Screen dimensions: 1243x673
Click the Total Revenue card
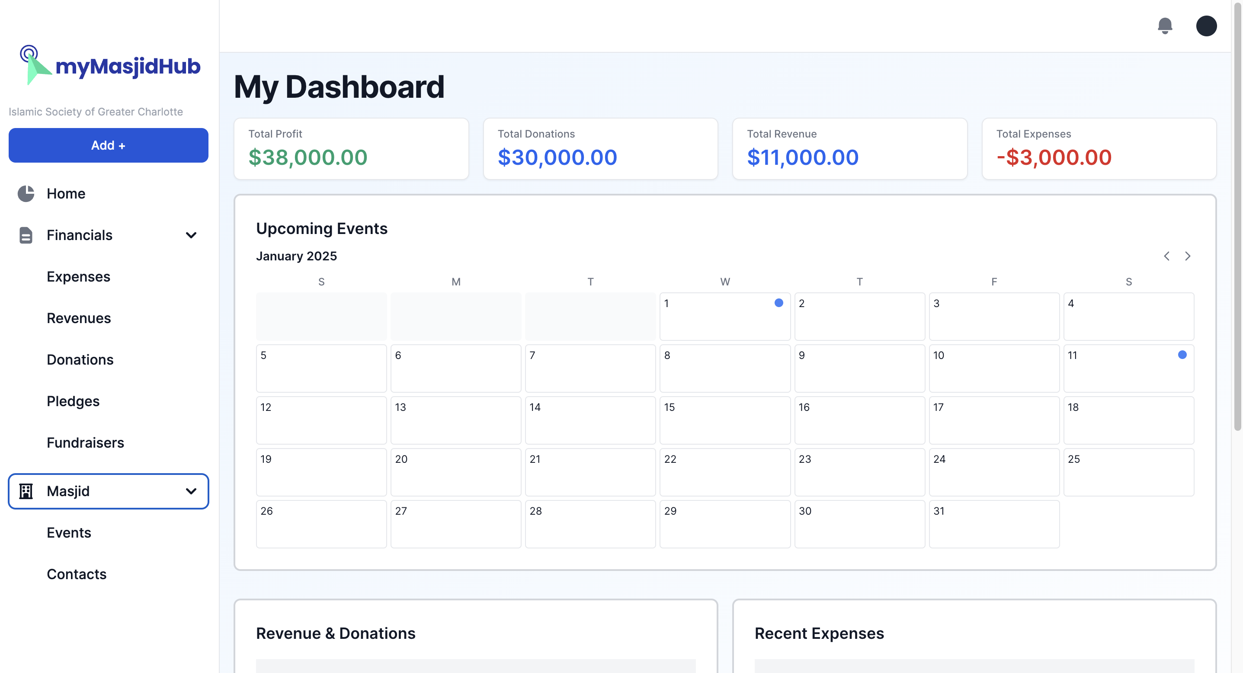point(850,149)
